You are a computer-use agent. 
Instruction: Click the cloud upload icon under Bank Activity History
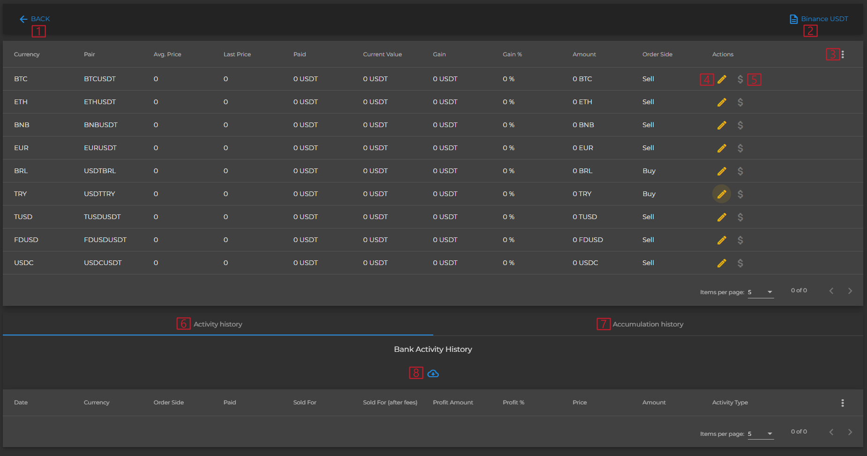tap(433, 373)
